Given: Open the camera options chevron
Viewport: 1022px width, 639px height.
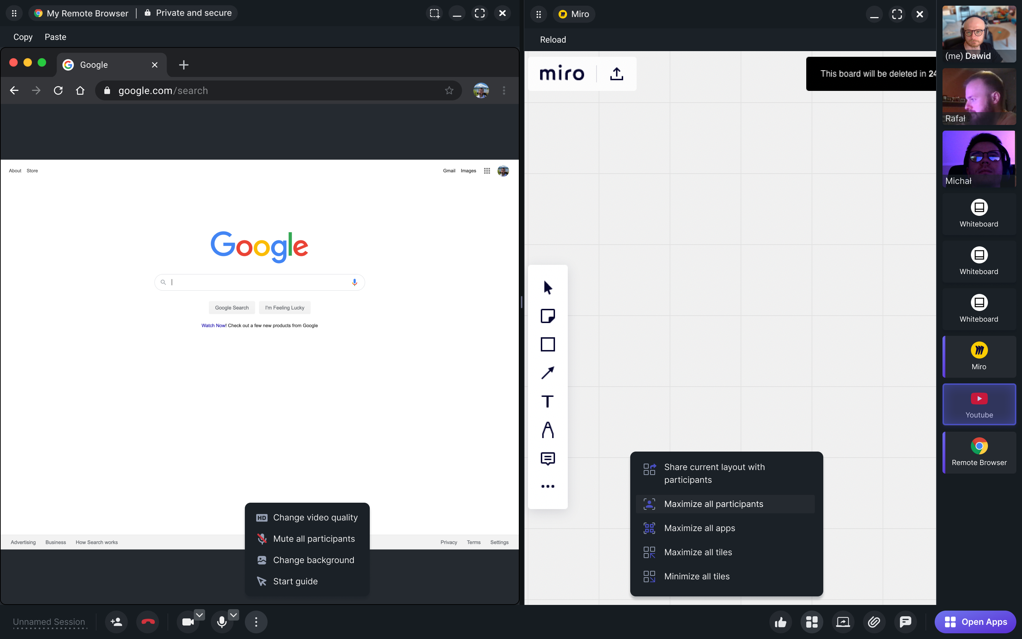Looking at the screenshot, I should pos(199,615).
